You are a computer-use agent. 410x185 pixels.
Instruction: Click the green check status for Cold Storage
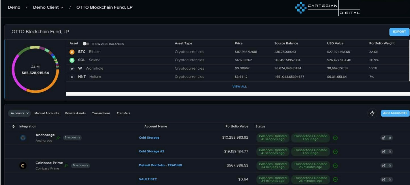click(335, 138)
